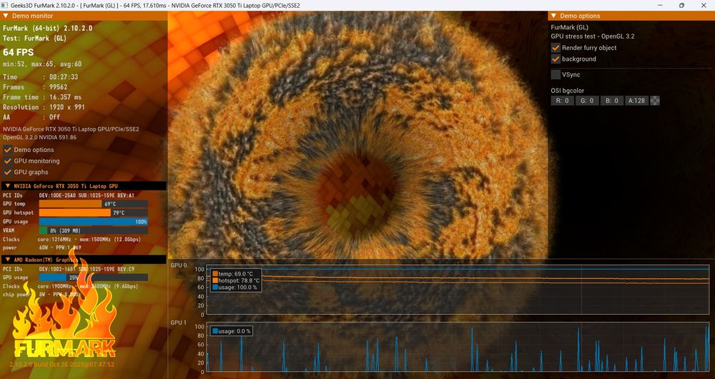Click the GPU stress test - OpenGL 3.2 text
The image size is (715, 379).
click(x=592, y=36)
